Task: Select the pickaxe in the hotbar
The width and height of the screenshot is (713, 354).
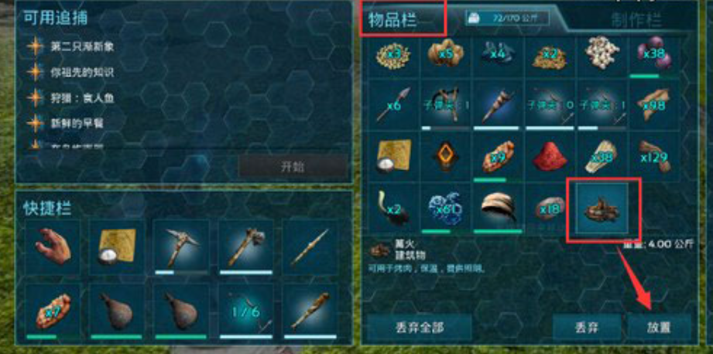Action: tap(181, 247)
